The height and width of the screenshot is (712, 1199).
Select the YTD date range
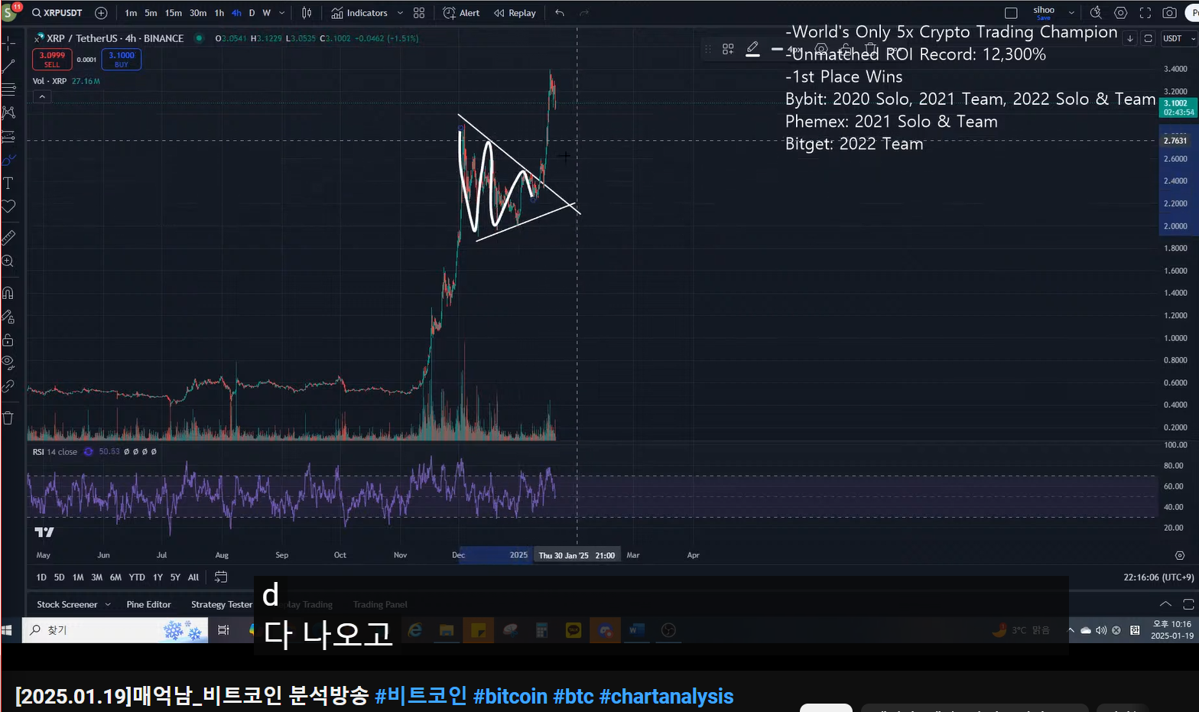point(137,577)
